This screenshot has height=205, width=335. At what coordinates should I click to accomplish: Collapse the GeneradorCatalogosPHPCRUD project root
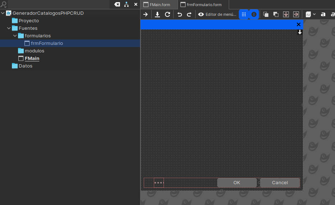(3, 13)
